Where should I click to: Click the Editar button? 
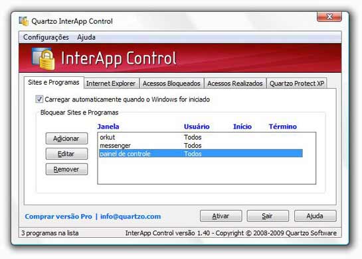66,154
